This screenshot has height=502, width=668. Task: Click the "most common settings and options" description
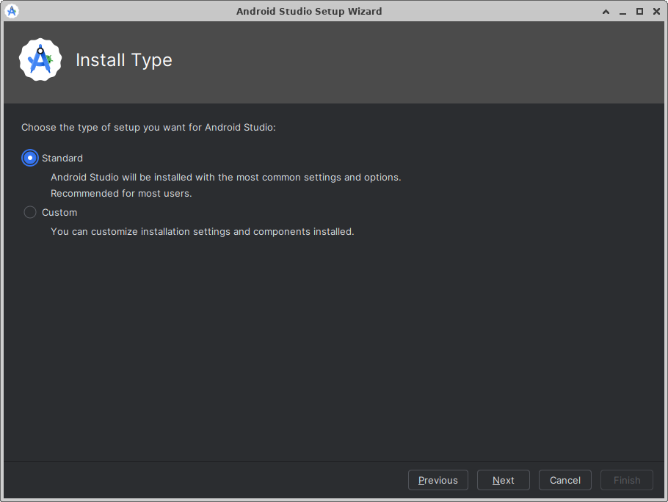[x=225, y=177]
